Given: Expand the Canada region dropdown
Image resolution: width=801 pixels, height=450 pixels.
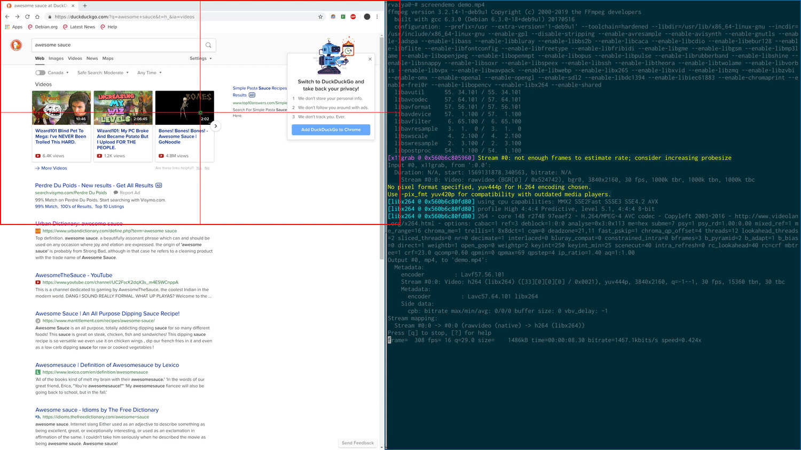Looking at the screenshot, I should point(58,73).
